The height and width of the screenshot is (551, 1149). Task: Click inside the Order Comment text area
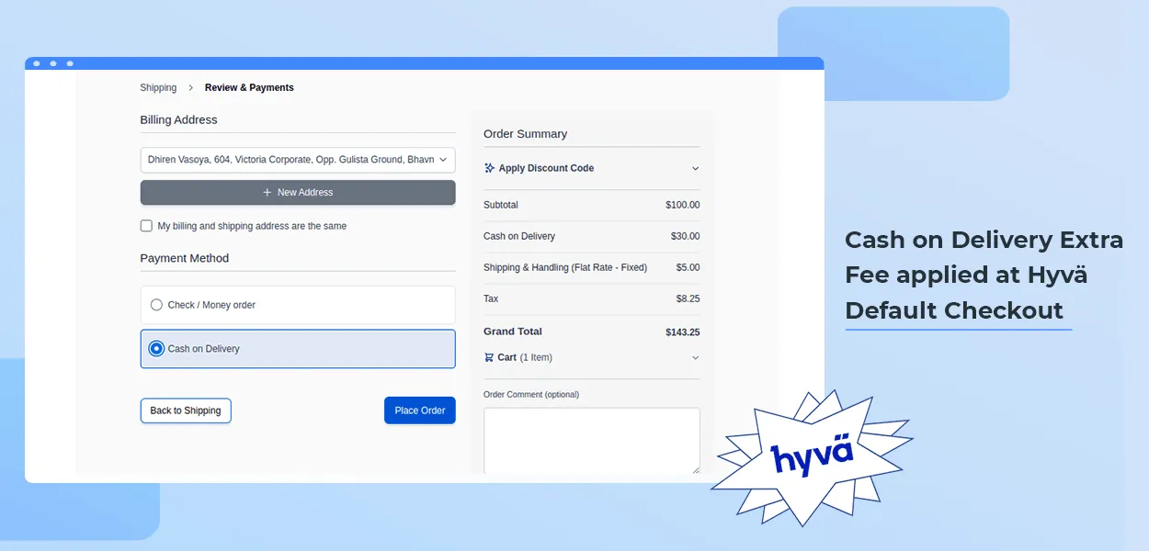(x=591, y=440)
